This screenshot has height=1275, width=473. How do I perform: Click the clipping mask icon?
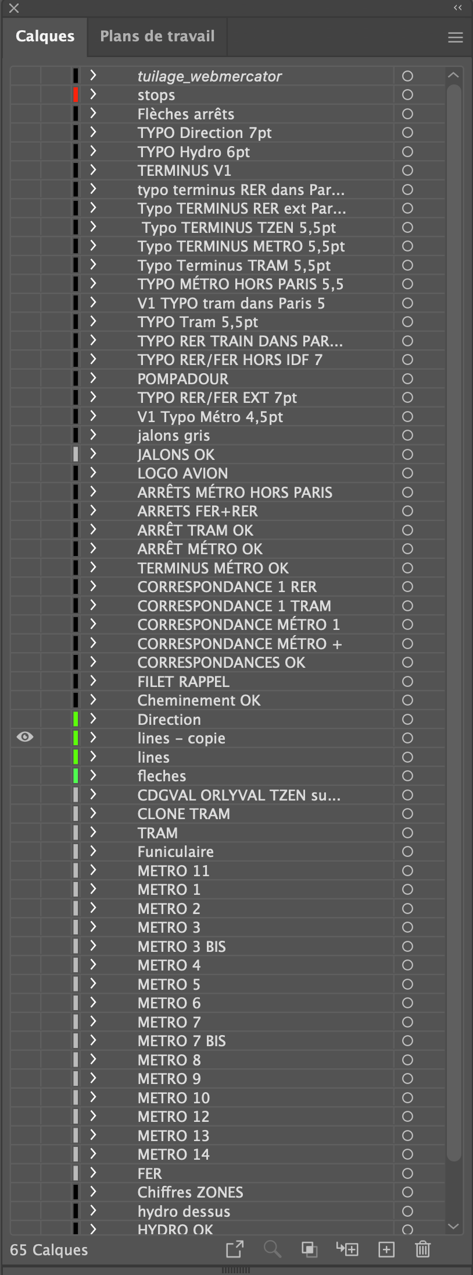[309, 1249]
